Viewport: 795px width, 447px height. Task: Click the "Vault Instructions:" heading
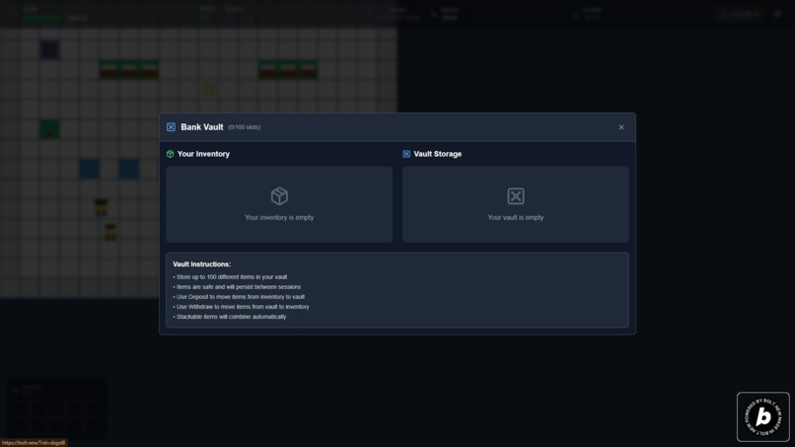coord(202,263)
